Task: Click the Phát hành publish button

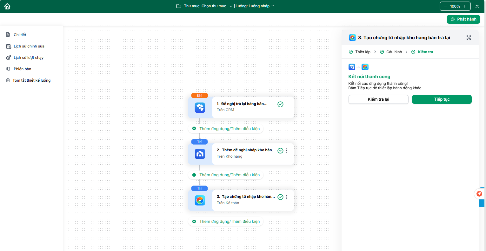Action: click(x=463, y=19)
